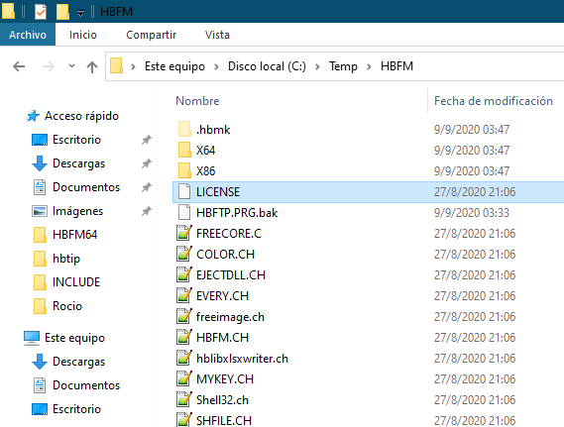Navigate to Disco local (C:) breadcrumb

pyautogui.click(x=267, y=66)
